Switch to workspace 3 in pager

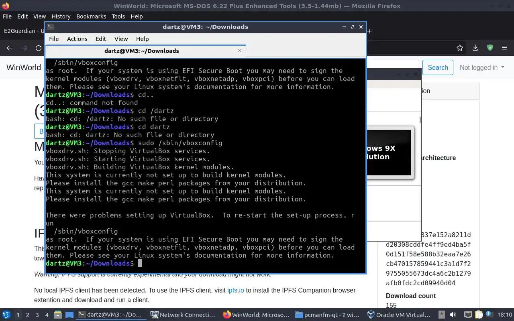tap(37, 315)
